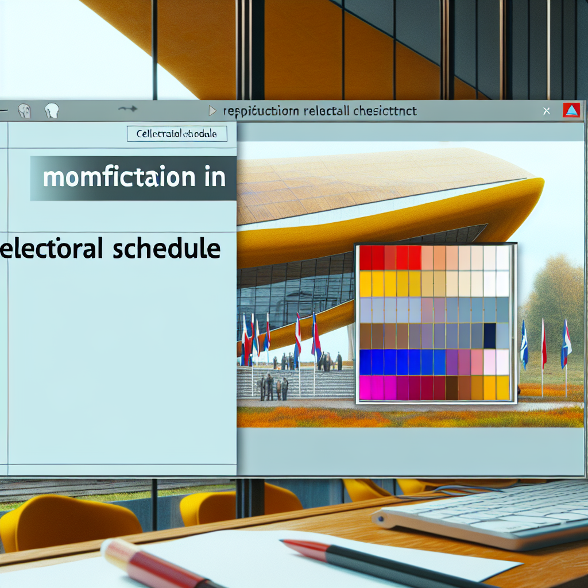The height and width of the screenshot is (588, 588).
Task: Click the first head-shaped icon in title bar
Action: [24, 110]
